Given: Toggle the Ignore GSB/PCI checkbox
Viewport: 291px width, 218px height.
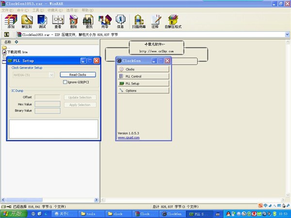Looking at the screenshot, I should point(65,82).
